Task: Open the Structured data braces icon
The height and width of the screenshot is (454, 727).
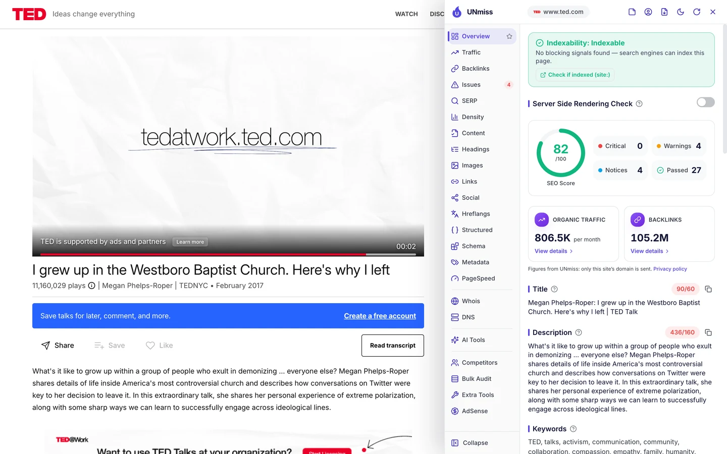Action: (x=455, y=230)
